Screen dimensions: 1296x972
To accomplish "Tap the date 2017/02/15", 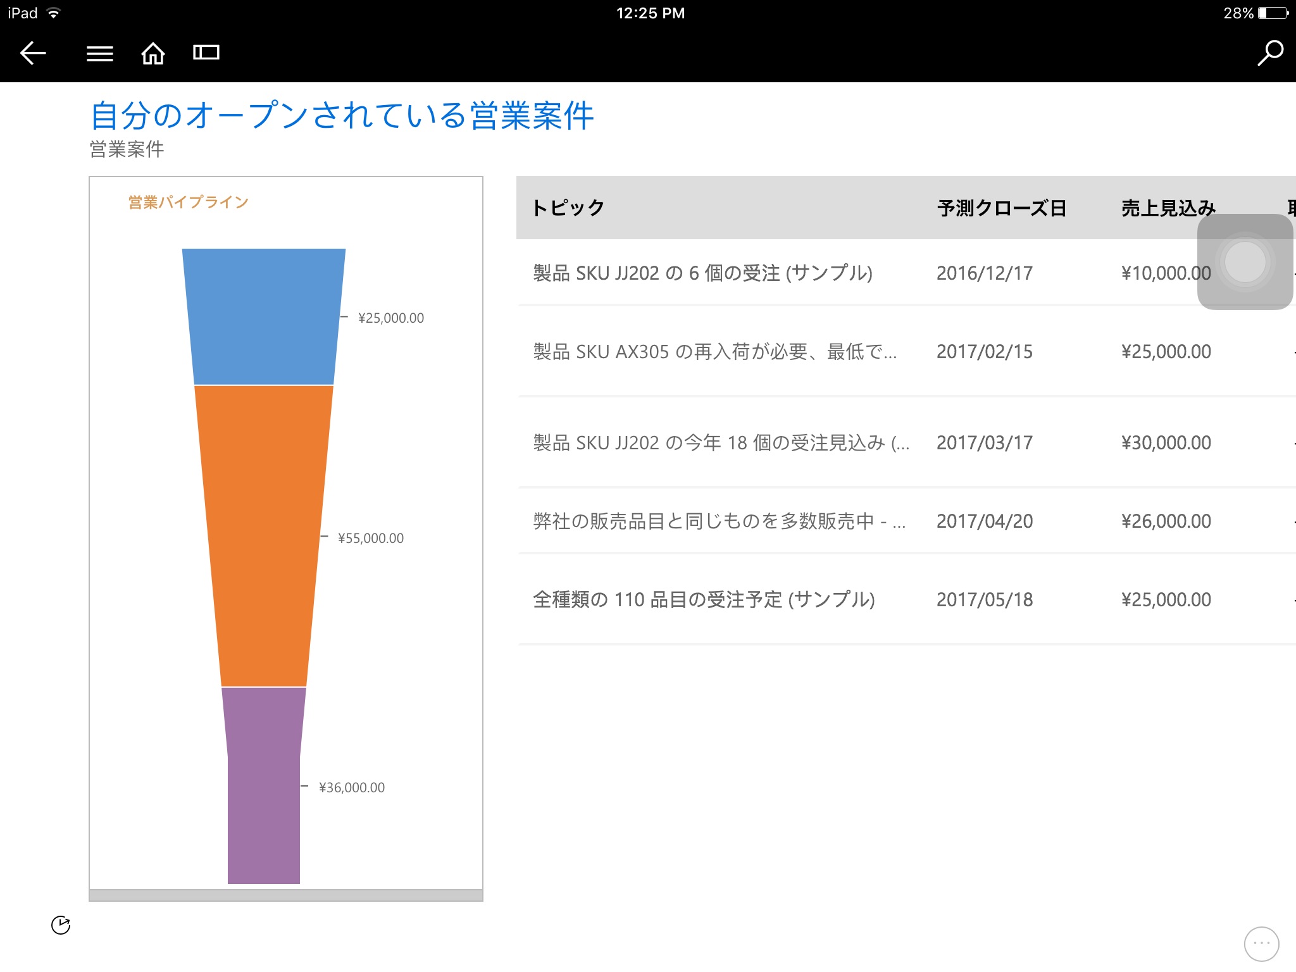I will pyautogui.click(x=985, y=351).
